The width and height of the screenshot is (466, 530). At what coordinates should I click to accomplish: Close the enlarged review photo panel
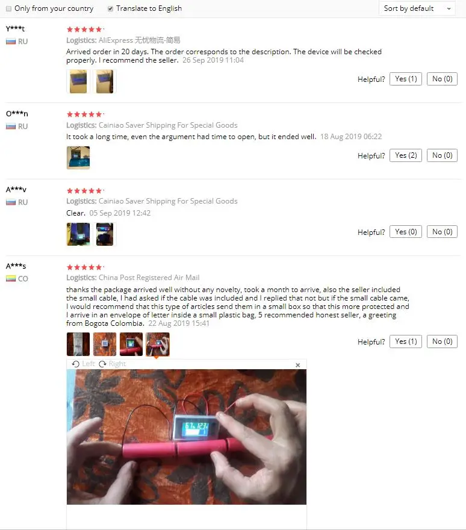pyautogui.click(x=297, y=365)
